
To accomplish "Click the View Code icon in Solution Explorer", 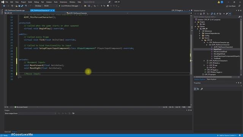I will click(224, 14).
